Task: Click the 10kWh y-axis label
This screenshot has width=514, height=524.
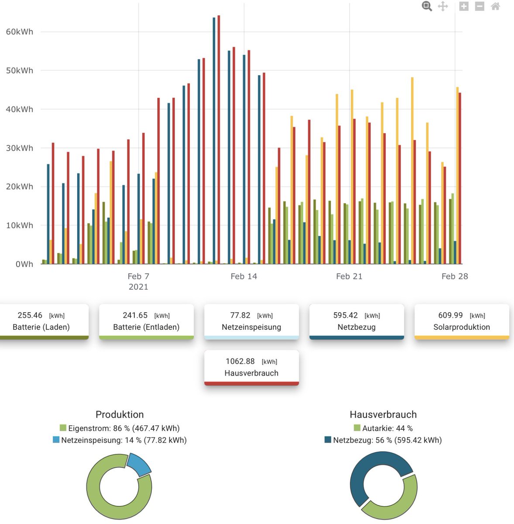Action: (19, 225)
